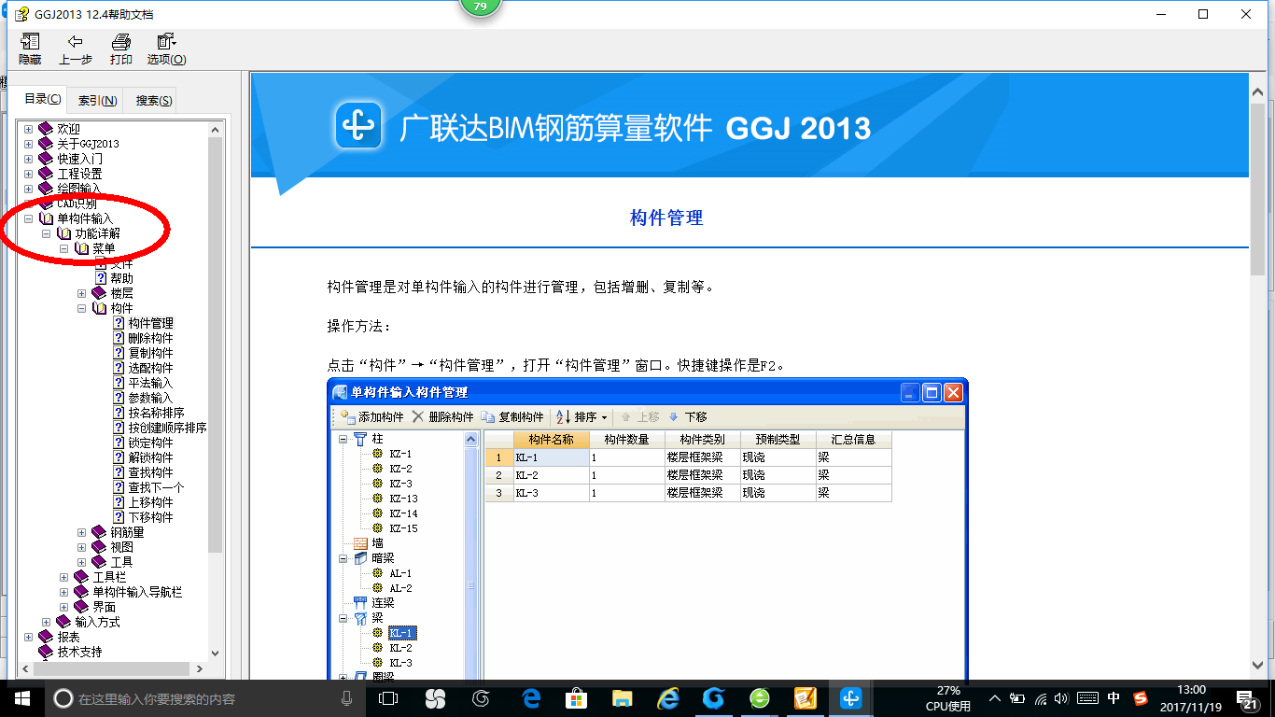Click the Task View taskbar icon

tap(388, 698)
